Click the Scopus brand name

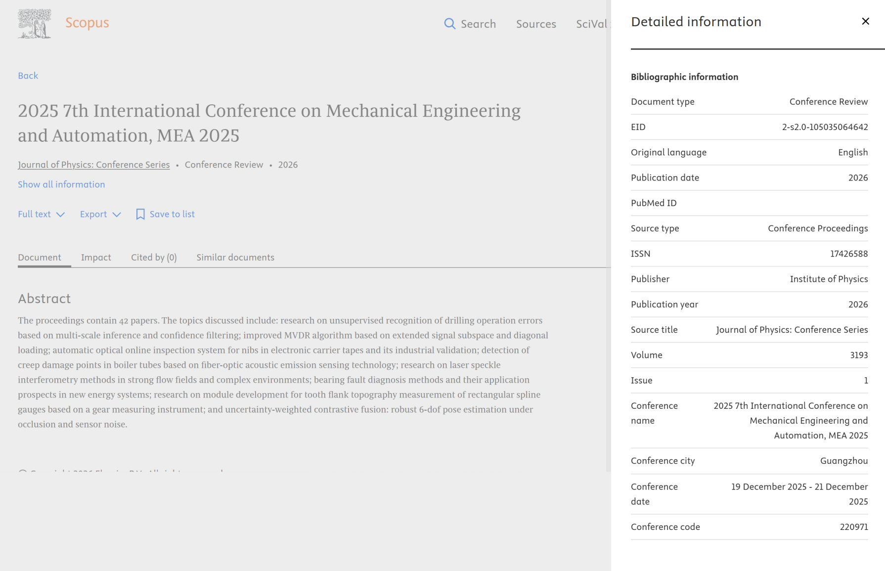click(87, 23)
